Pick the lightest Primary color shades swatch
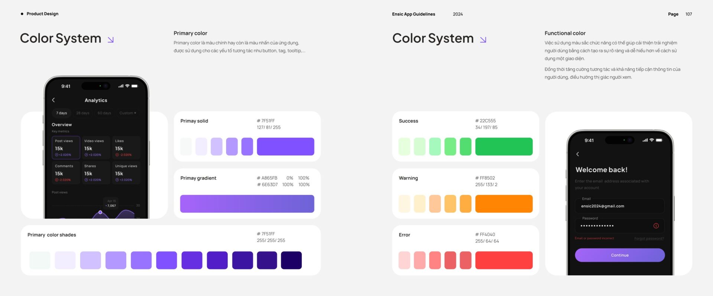The width and height of the screenshot is (713, 296). [x=40, y=260]
